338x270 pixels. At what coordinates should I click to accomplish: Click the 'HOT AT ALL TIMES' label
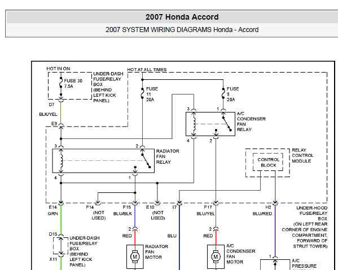pos(147,70)
